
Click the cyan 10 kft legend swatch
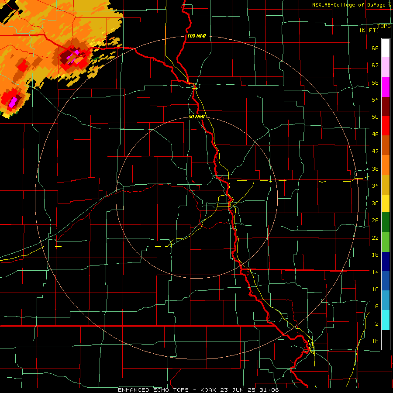point(386,321)
